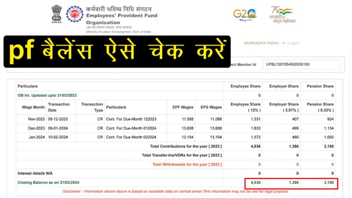
Task: Click the Employee Share (12%) column header
Action: [245, 107]
